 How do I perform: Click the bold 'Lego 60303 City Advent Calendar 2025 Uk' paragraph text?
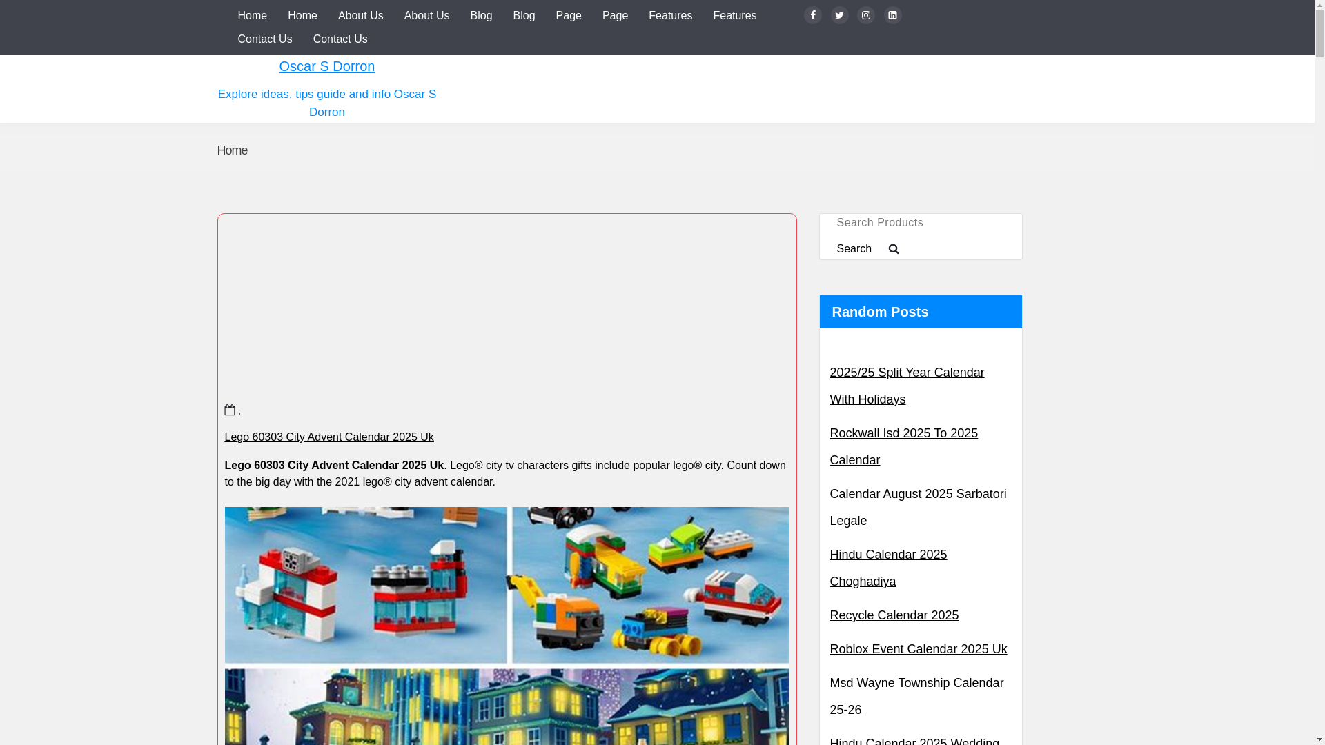[334, 465]
